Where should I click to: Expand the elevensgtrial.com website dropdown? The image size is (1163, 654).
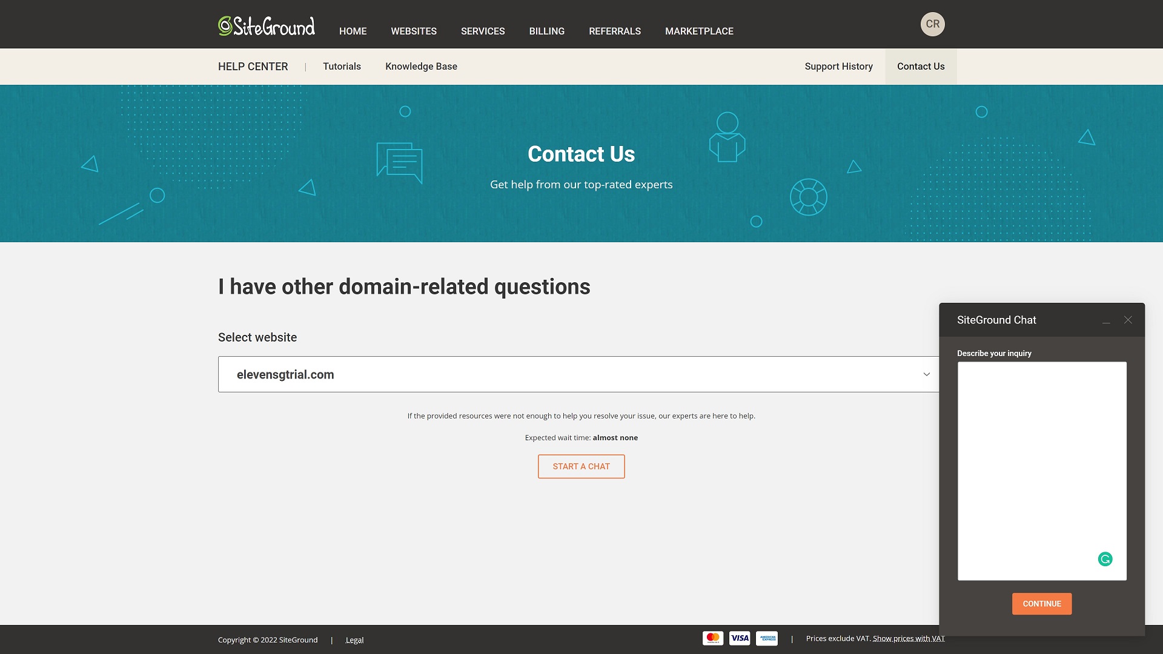tap(927, 374)
